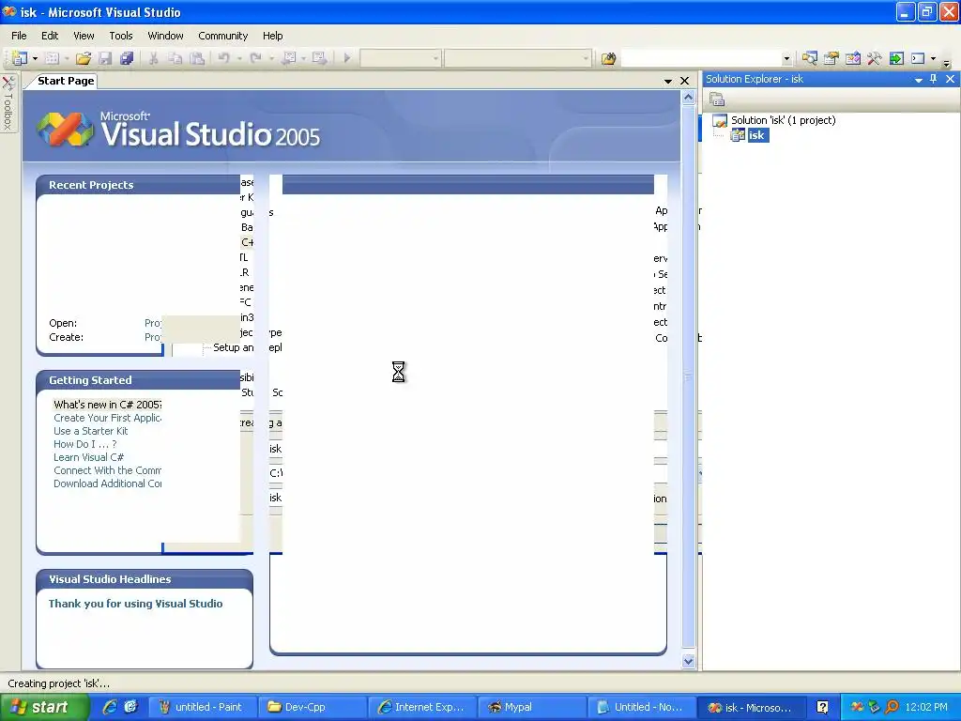
Task: Click the Start Debugging play icon
Action: point(347,58)
